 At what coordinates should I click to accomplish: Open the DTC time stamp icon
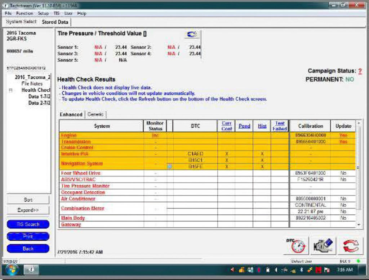click(296, 246)
